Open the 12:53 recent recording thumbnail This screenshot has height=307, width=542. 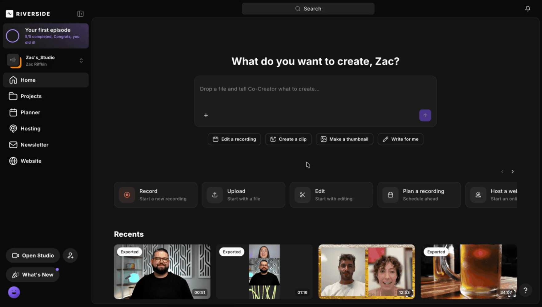pos(367,272)
